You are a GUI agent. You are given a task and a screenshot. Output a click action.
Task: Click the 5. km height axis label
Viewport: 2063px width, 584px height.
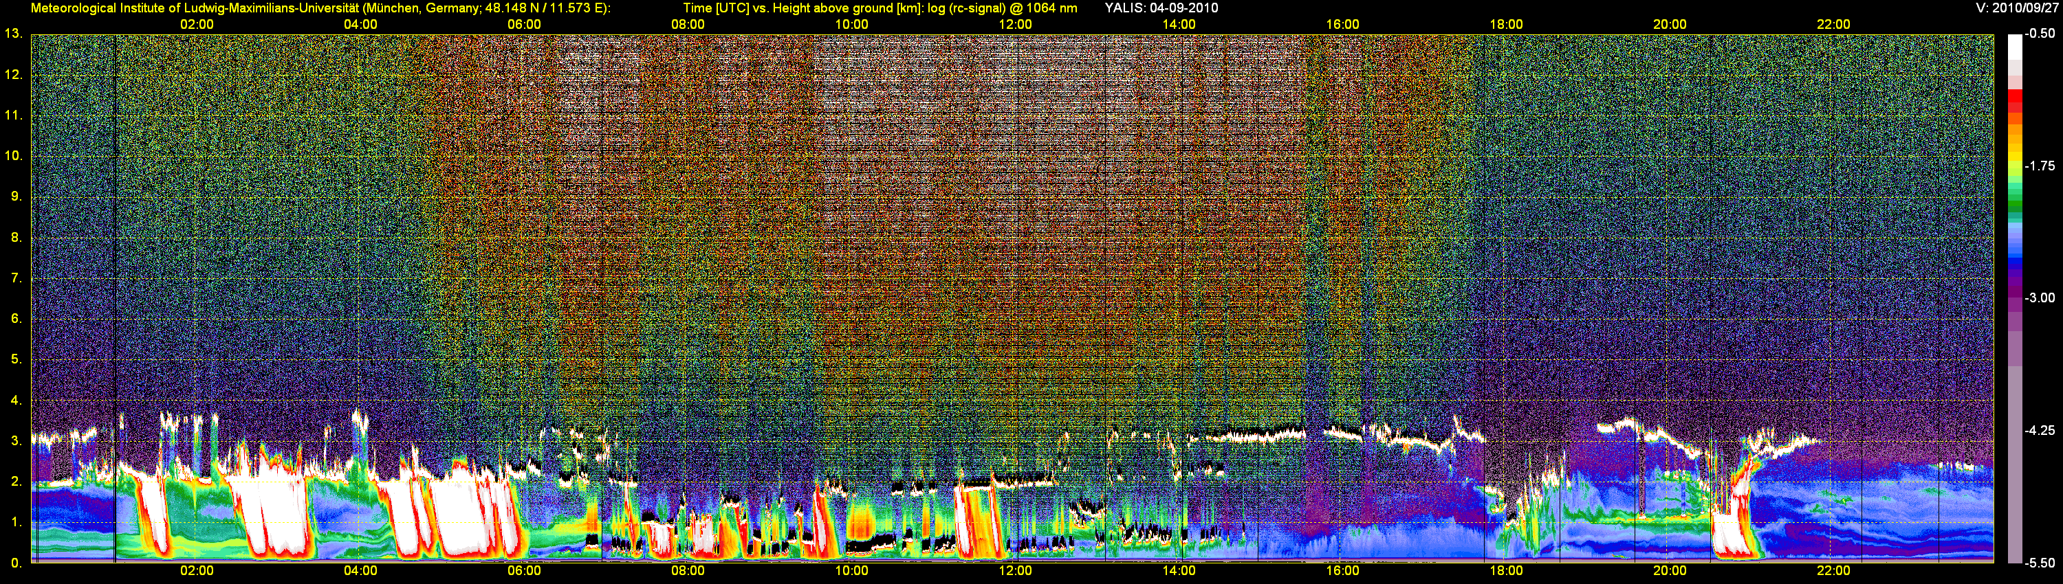pos(16,359)
